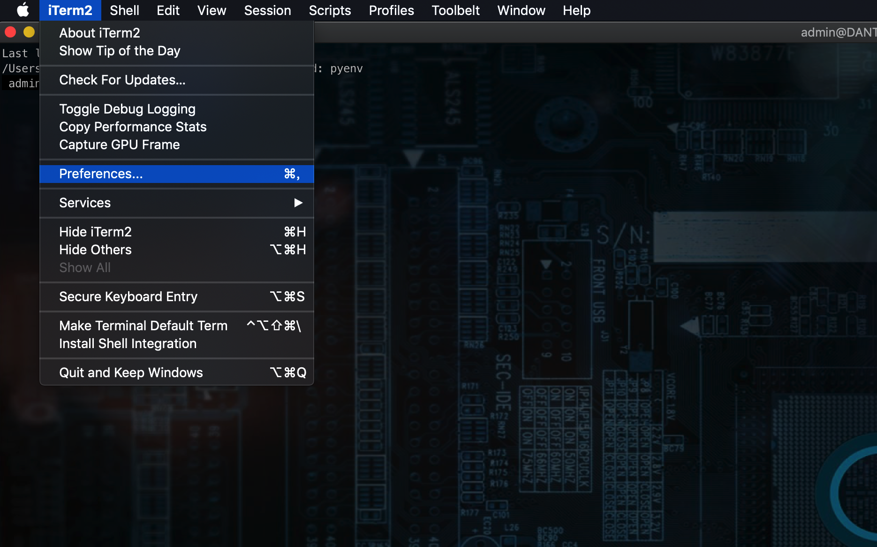
Task: Select Make Terminal Default Term
Action: click(177, 326)
